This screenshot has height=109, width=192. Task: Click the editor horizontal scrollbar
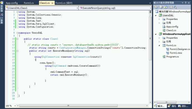tap(68, 106)
